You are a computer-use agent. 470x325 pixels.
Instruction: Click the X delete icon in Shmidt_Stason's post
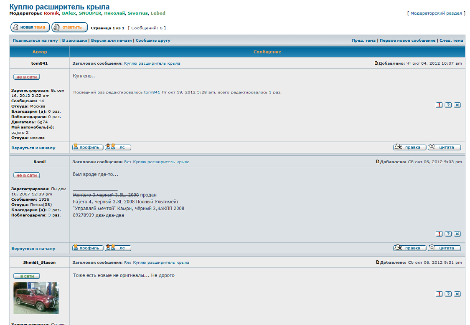click(x=457, y=294)
